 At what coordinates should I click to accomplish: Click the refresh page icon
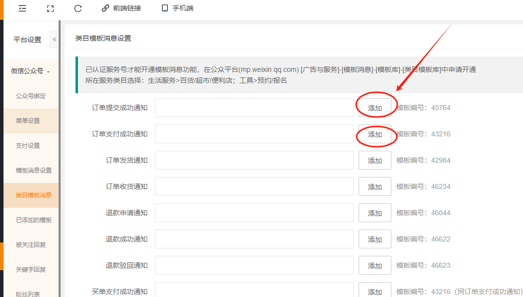78,8
